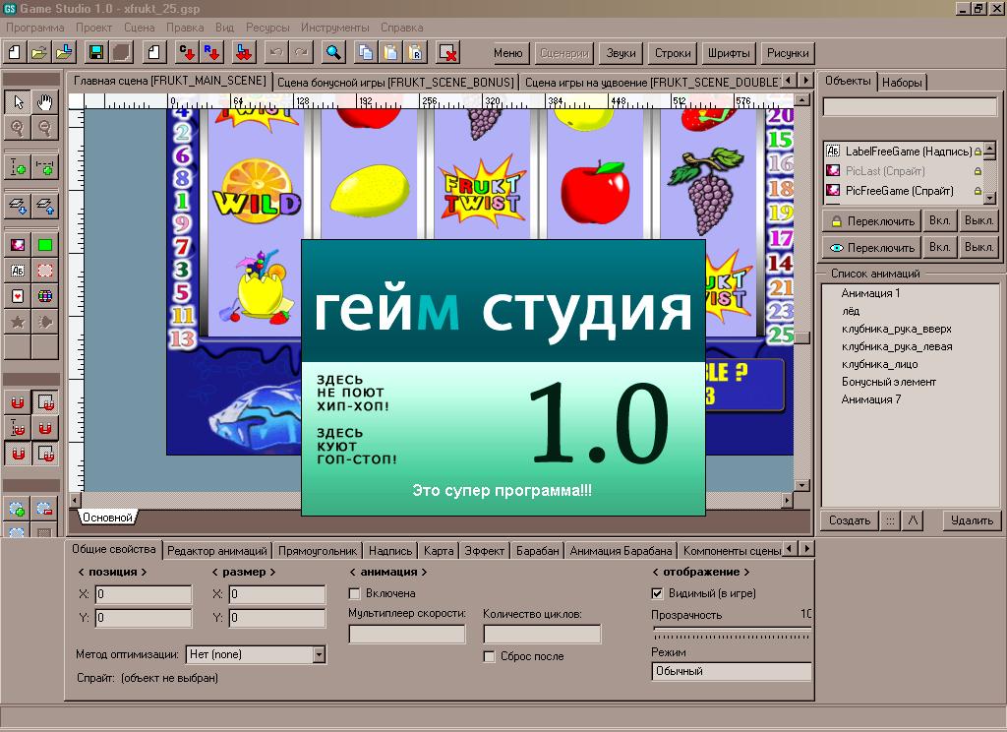Click the floppy disk save icon
The height and width of the screenshot is (732, 1007).
[x=96, y=53]
